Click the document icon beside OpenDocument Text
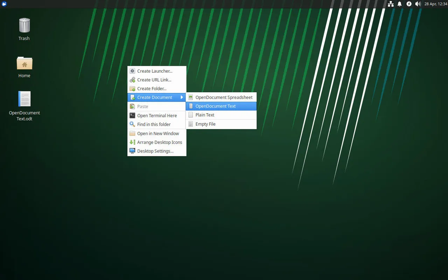The height and width of the screenshot is (280, 448). click(191, 106)
